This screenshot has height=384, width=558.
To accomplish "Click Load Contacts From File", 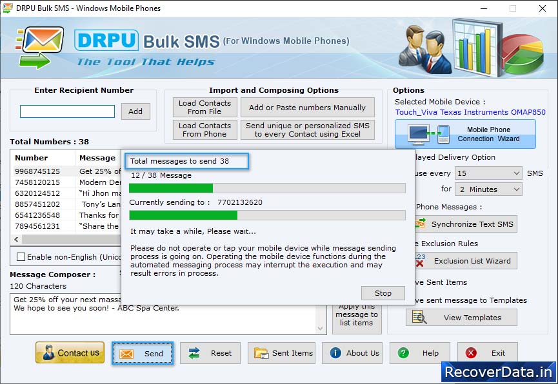I will click(x=204, y=107).
